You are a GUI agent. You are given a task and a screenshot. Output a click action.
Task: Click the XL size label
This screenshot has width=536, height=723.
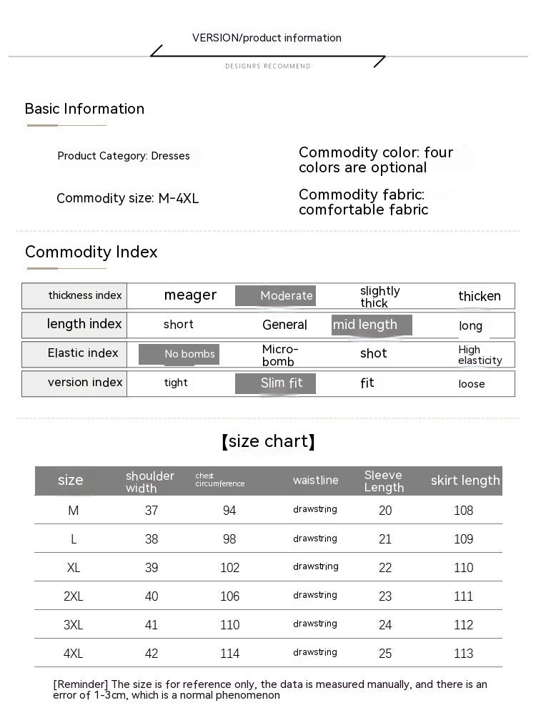[x=74, y=568]
